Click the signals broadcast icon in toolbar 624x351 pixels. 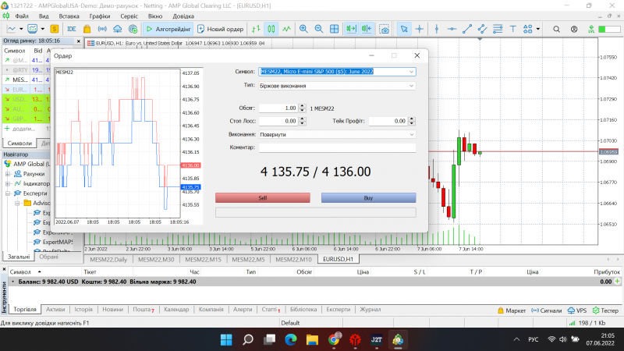(102, 29)
